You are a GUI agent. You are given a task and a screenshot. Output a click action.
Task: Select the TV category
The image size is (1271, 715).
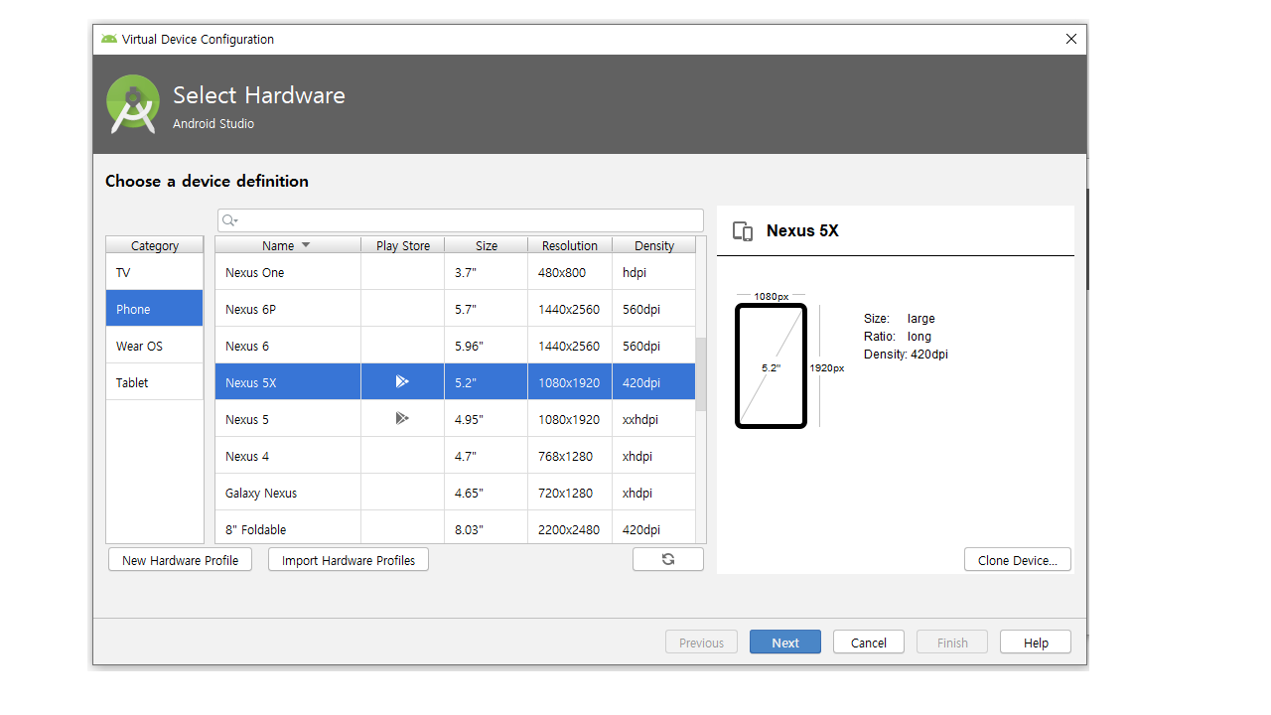pos(154,272)
